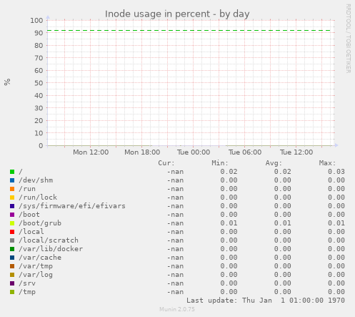Select the /srv legend label

pyautogui.click(x=27, y=283)
